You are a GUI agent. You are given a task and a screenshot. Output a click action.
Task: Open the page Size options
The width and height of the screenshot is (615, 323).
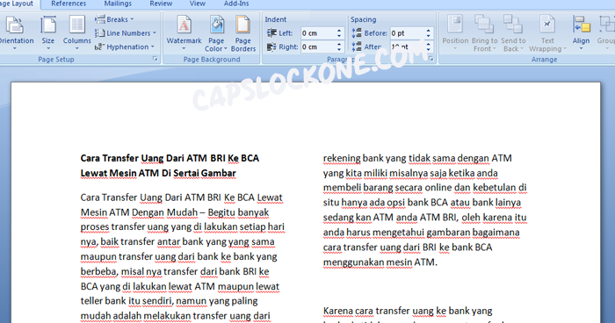(48, 33)
